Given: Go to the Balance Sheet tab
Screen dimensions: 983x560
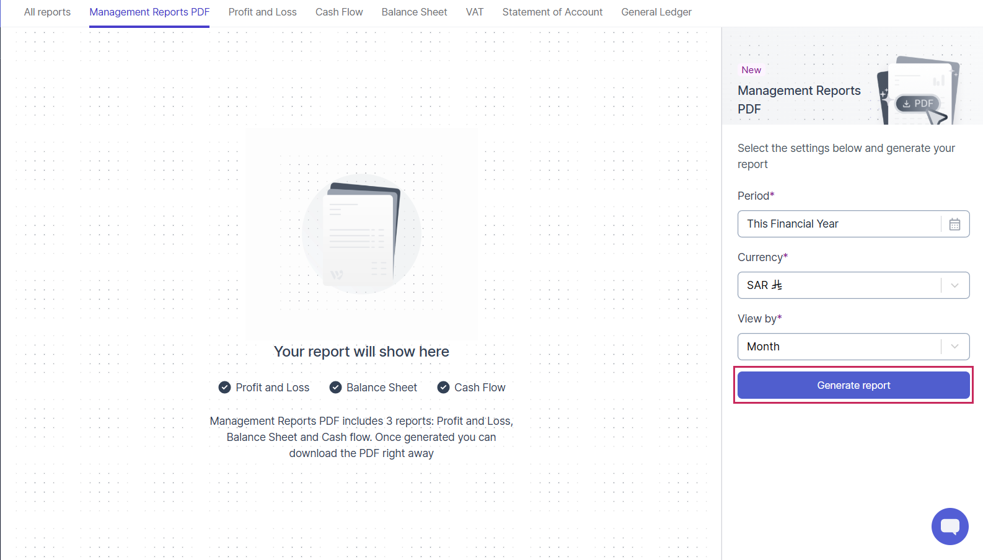Looking at the screenshot, I should tap(414, 12).
